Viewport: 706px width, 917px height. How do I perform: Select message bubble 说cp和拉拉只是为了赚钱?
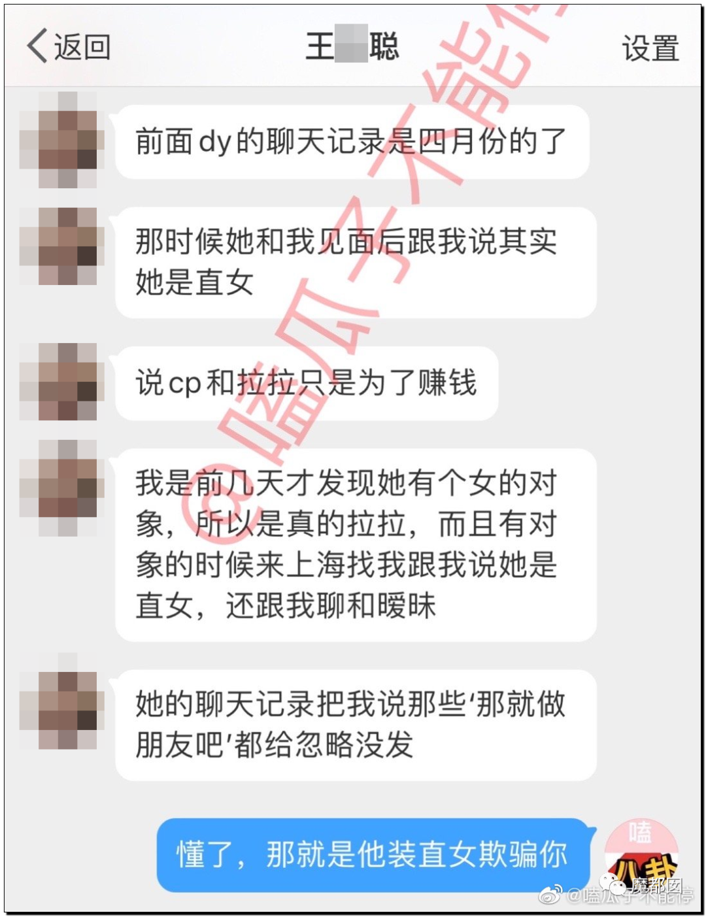pos(307,383)
